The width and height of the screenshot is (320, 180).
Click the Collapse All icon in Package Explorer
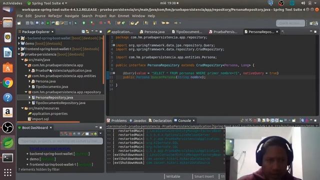[83, 31]
